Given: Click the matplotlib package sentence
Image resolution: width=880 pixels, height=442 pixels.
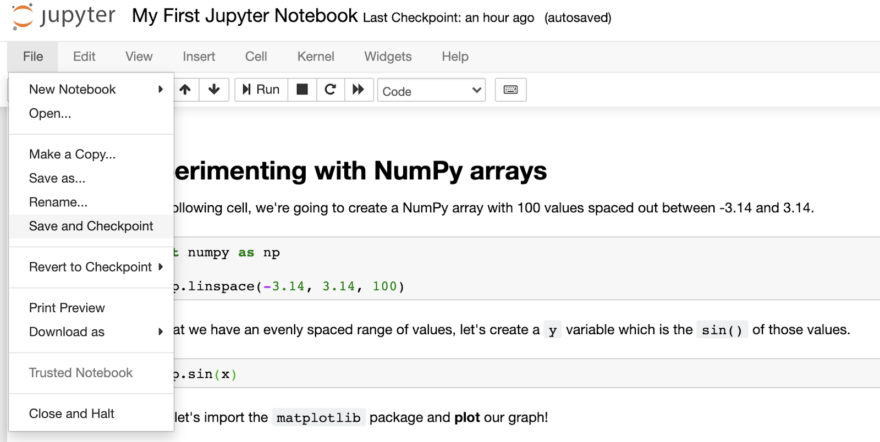Looking at the screenshot, I should [x=361, y=418].
